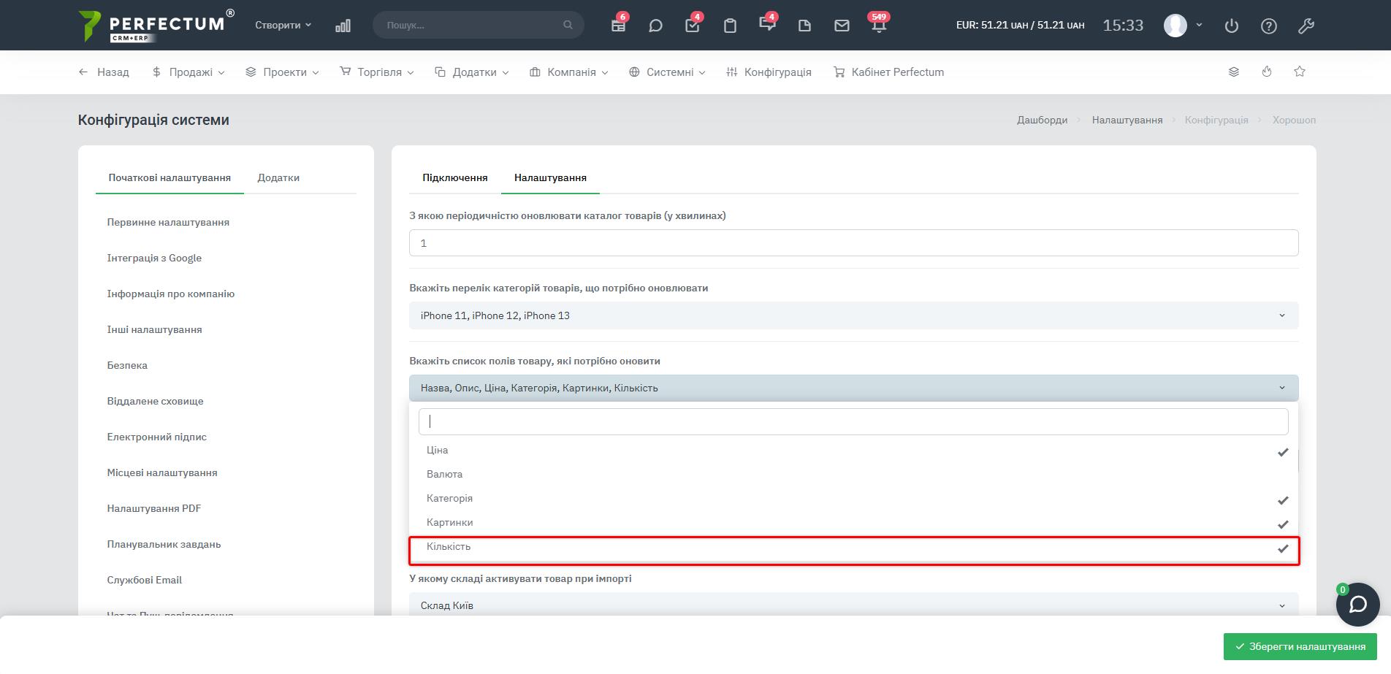Open the Склад Київ warehouse dropdown
The width and height of the screenshot is (1391, 674).
(853, 605)
